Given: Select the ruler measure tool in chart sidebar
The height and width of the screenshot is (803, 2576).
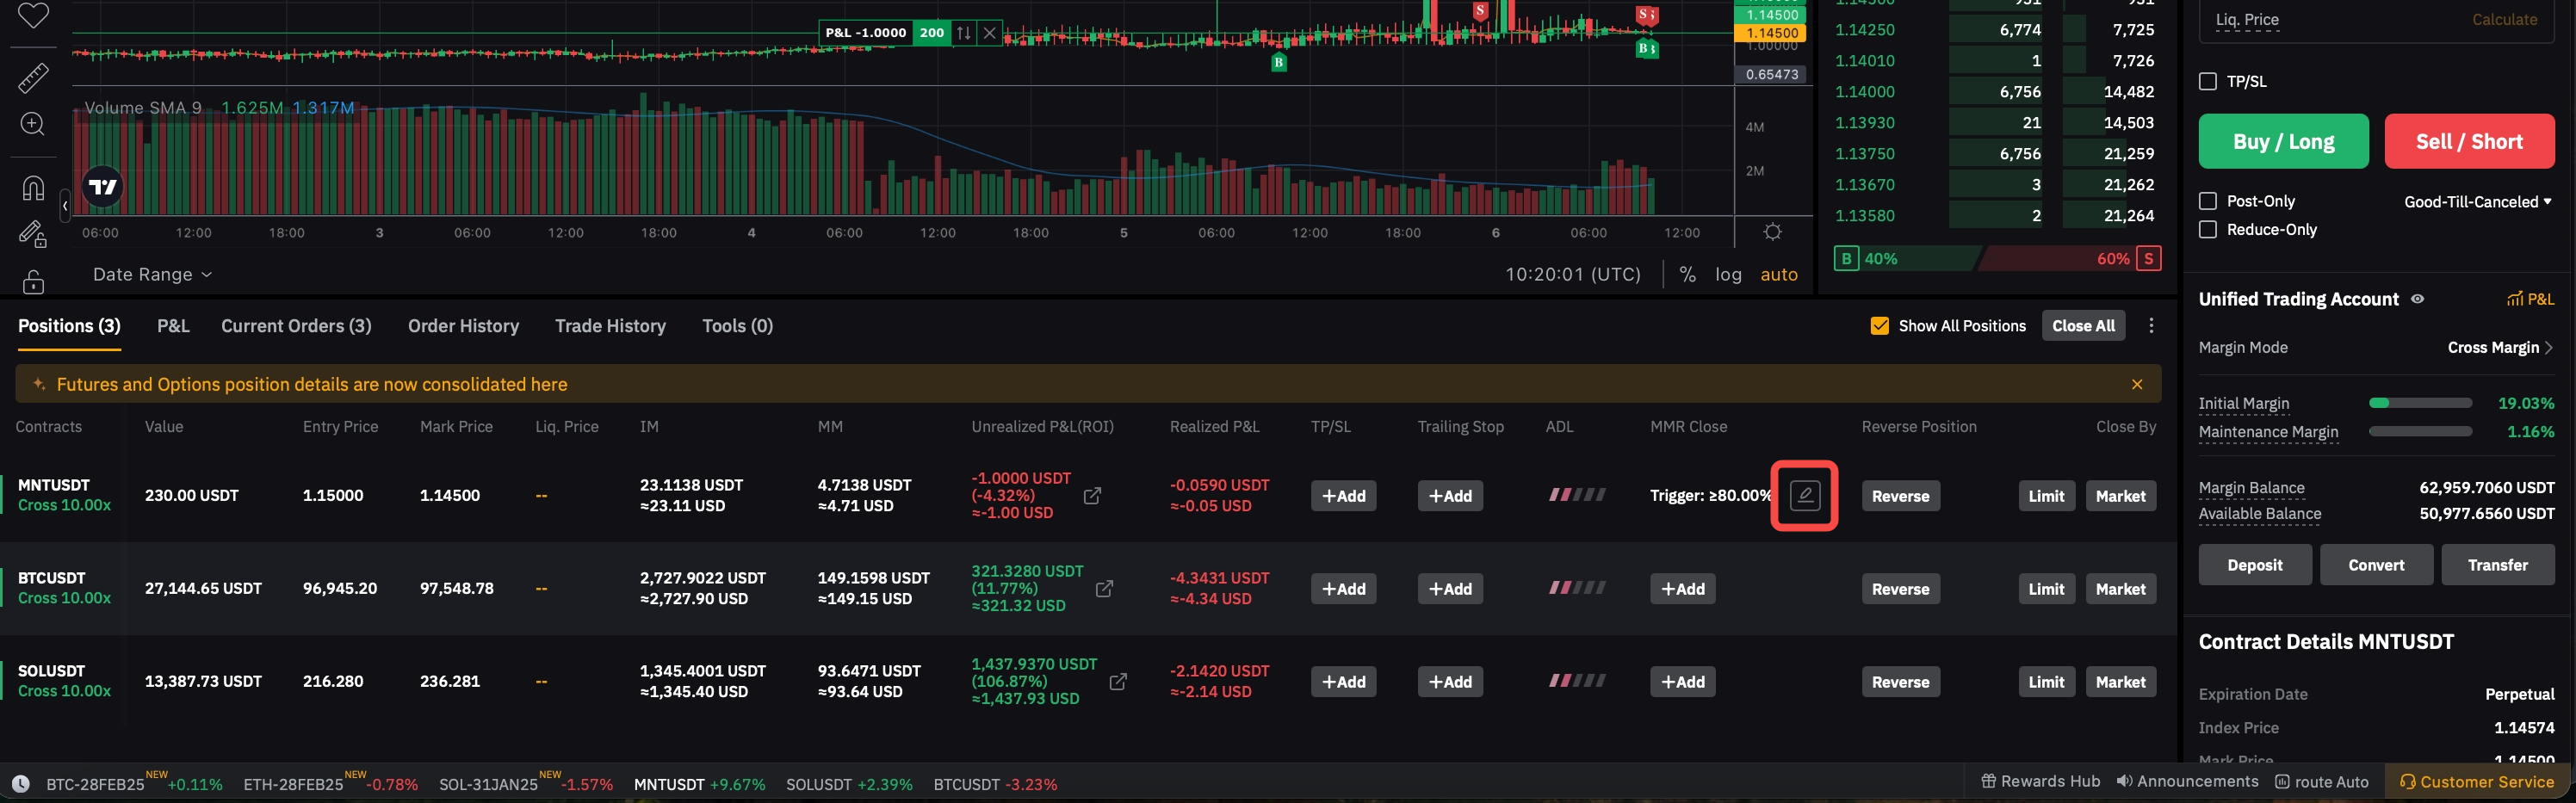Looking at the screenshot, I should coord(33,77).
